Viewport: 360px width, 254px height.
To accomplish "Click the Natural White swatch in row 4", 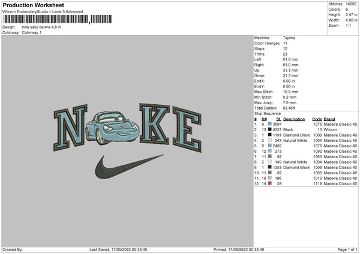I will coord(270,140).
